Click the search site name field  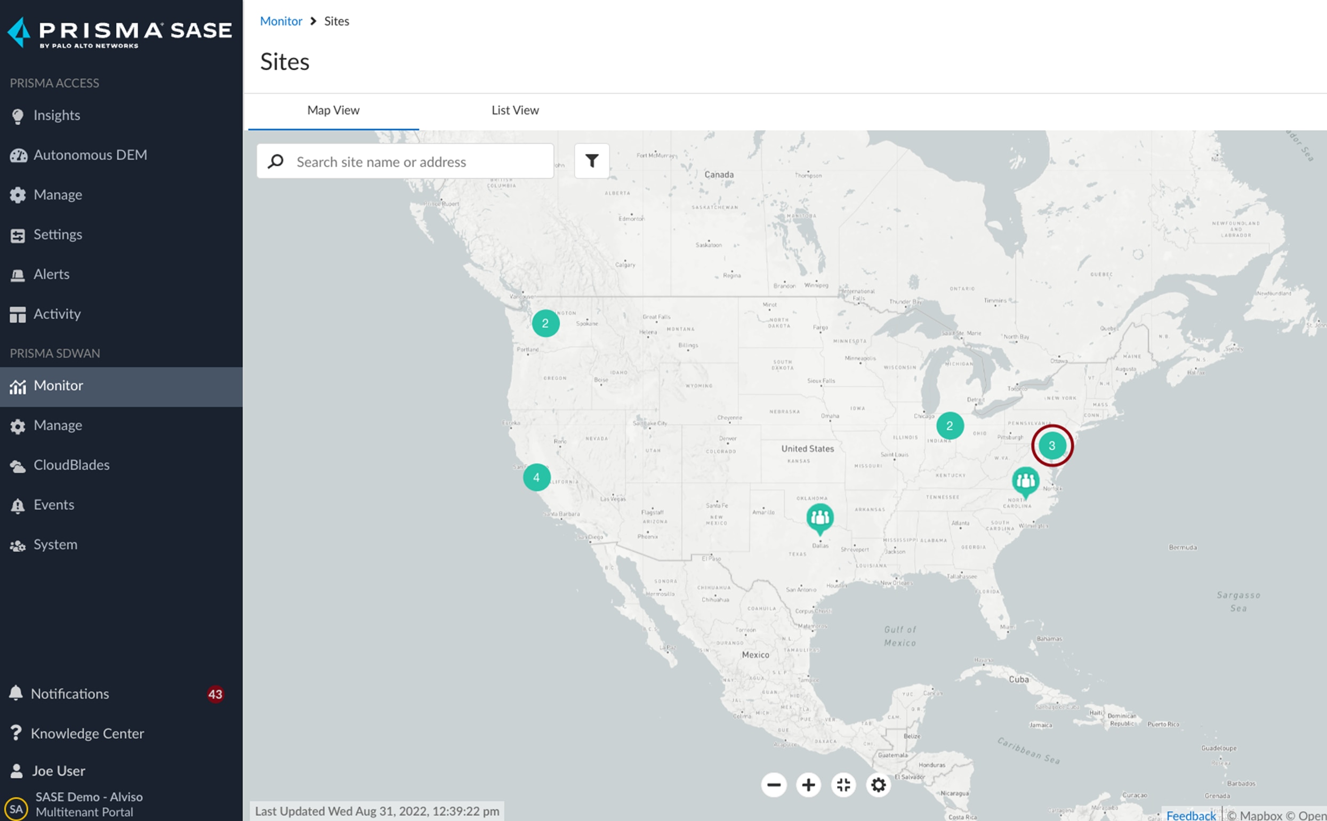click(405, 161)
